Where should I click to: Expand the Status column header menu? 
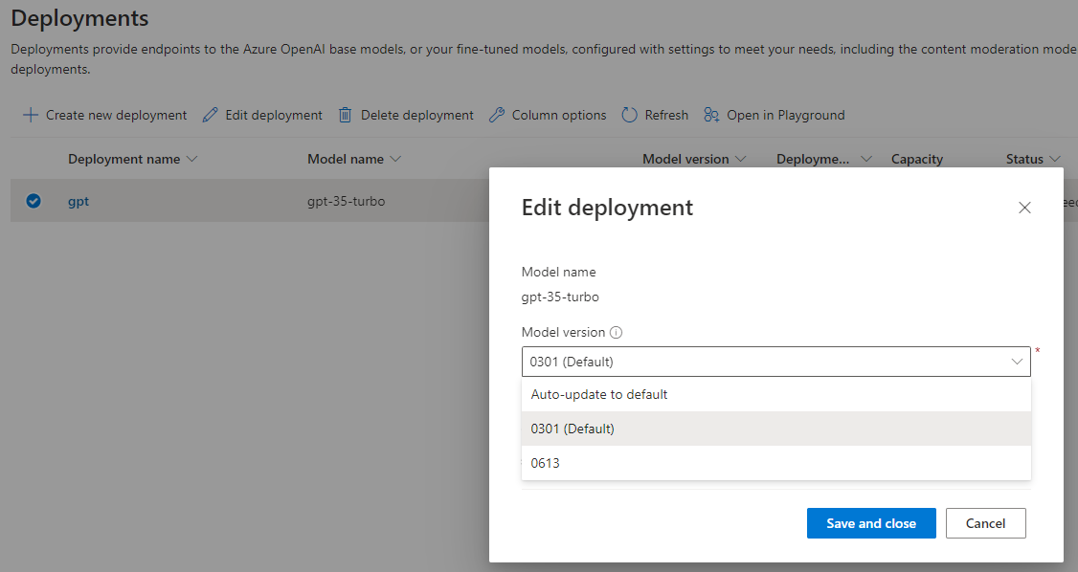[x=1054, y=159]
